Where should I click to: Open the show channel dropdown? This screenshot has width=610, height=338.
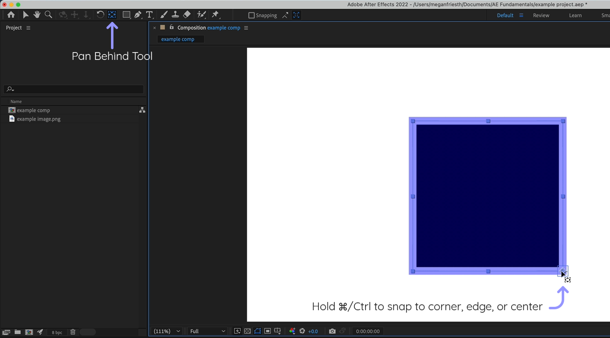(x=292, y=331)
